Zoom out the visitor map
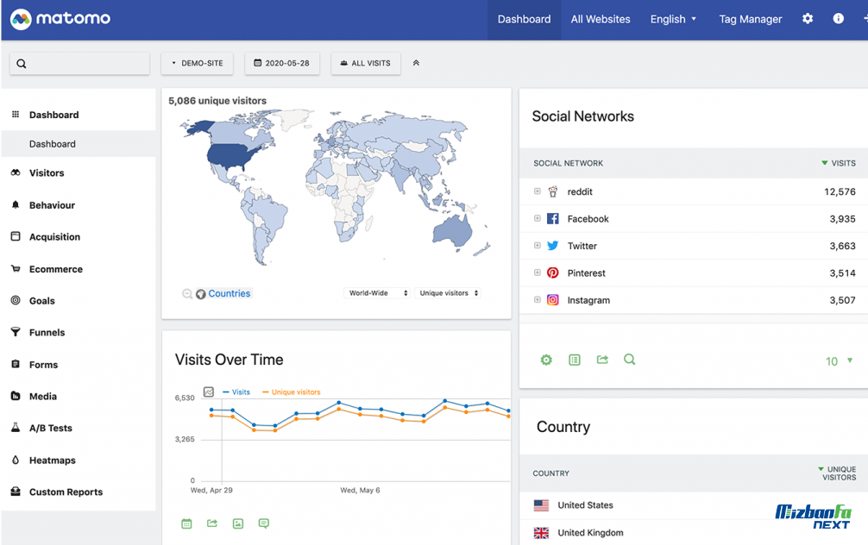Screen dimensions: 868x545 click(187, 294)
